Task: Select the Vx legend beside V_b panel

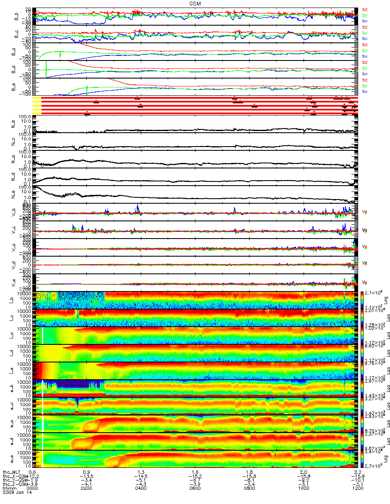Action: (365, 213)
